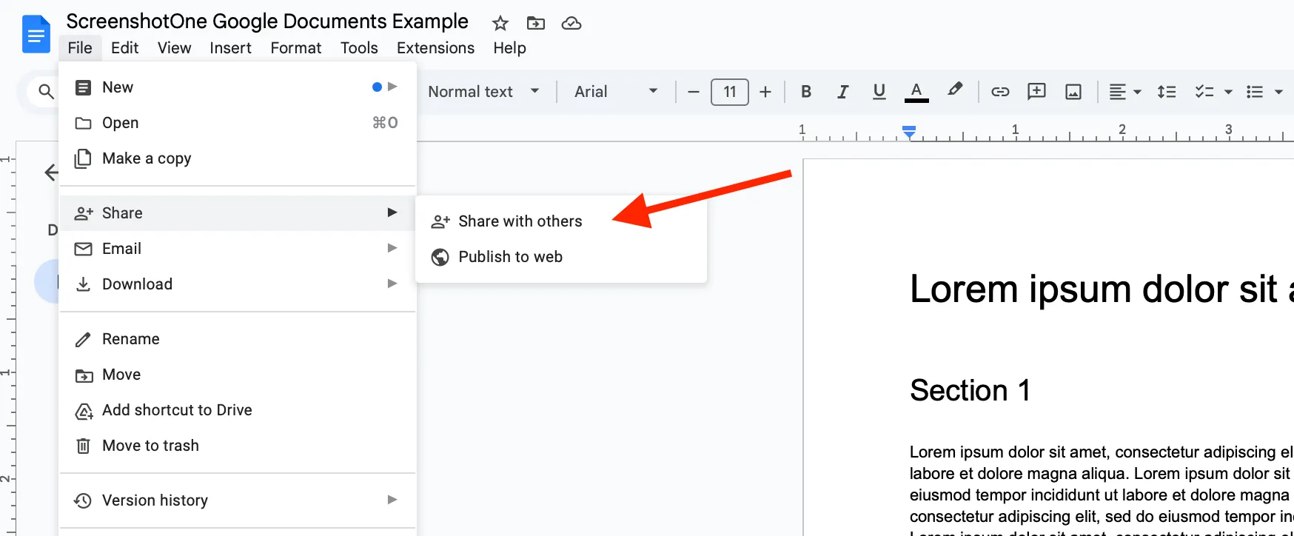Open the File menu
The width and height of the screenshot is (1294, 536).
pos(80,48)
